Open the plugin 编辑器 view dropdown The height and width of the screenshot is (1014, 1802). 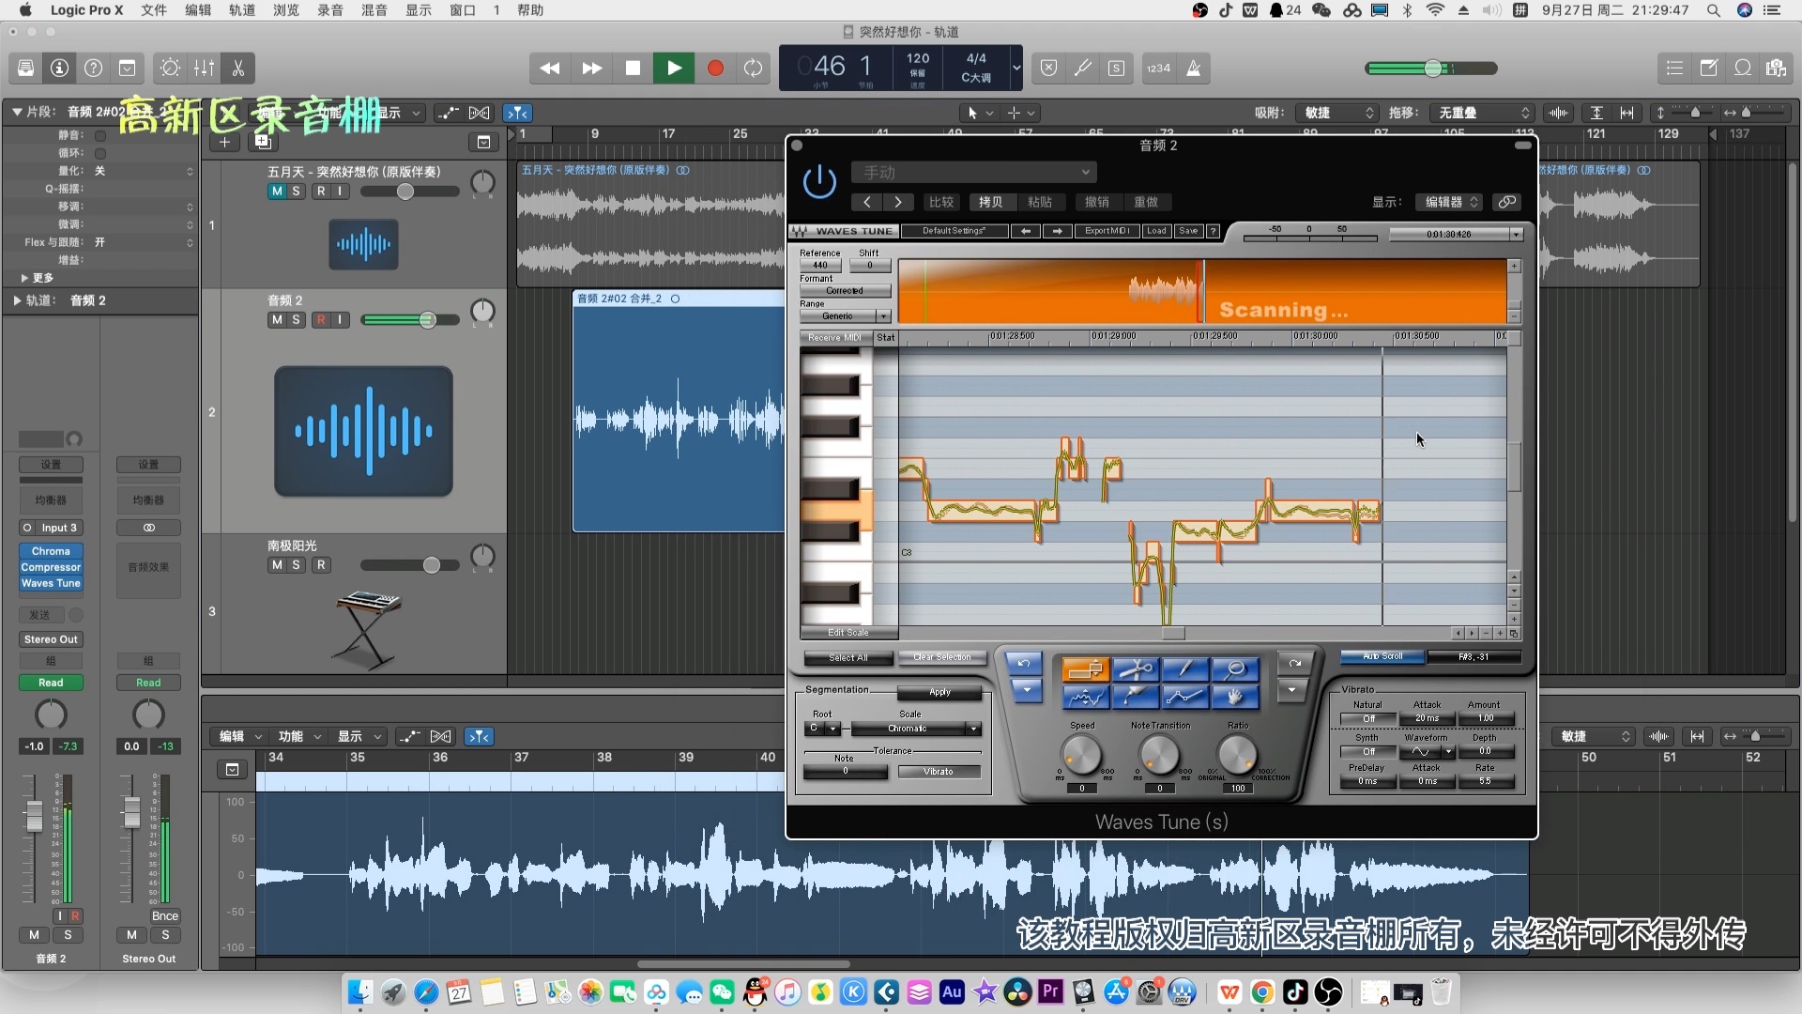coord(1448,202)
